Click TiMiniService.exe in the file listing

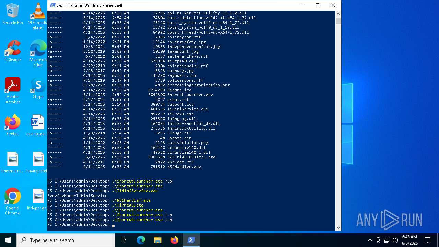[188, 109]
